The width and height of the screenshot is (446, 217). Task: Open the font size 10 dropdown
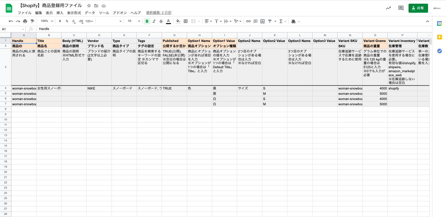pyautogui.click(x=133, y=21)
